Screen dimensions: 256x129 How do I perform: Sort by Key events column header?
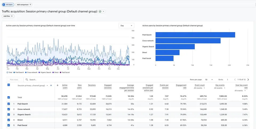pyautogui.click(x=220, y=85)
